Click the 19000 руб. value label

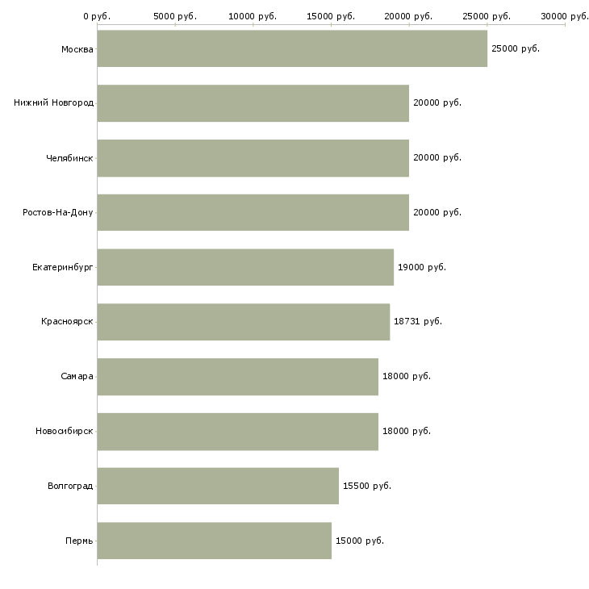(421, 267)
